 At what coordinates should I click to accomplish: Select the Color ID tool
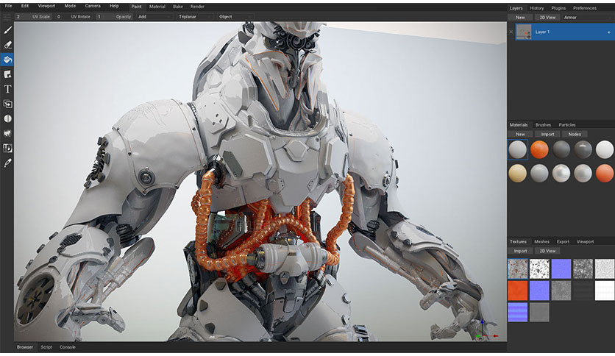[x=7, y=148]
